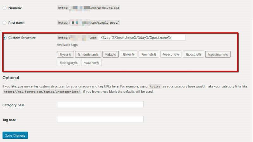Insert the %minute% tag
The width and height of the screenshot is (253, 142).
point(149,54)
